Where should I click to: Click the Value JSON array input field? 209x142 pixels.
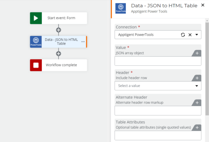158,61
